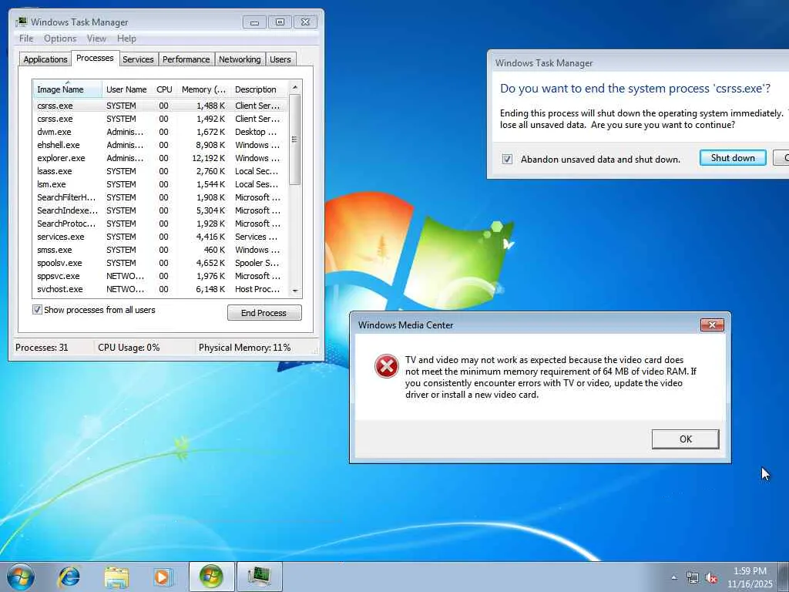Image resolution: width=789 pixels, height=592 pixels.
Task: Click CPU Usage: 0% in status bar
Action: point(129,348)
